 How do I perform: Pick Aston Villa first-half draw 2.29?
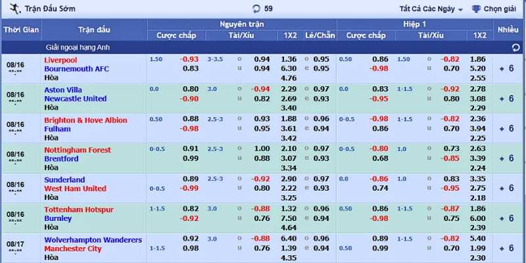tap(478, 108)
